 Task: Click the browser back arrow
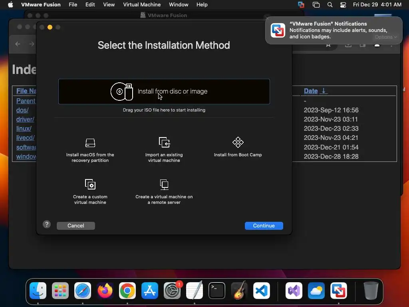tap(18, 44)
